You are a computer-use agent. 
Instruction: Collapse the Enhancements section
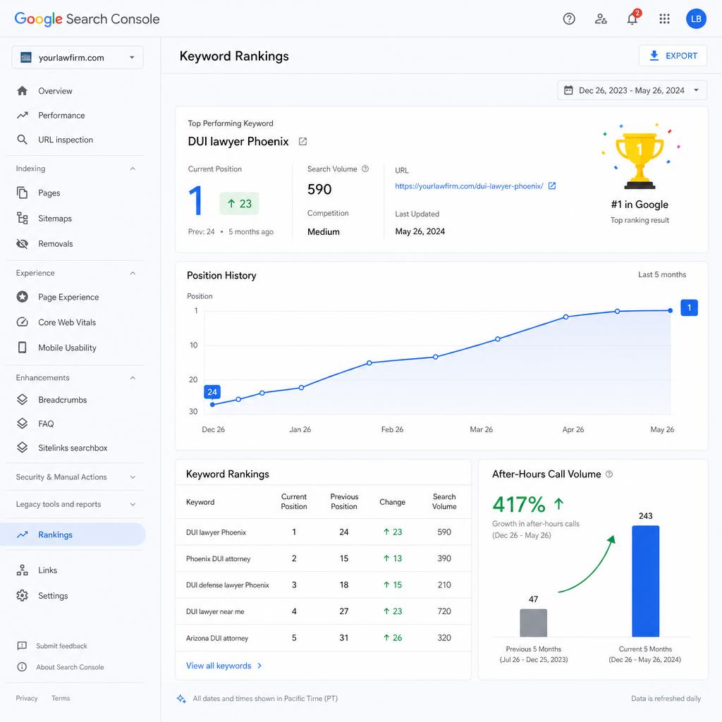point(133,378)
